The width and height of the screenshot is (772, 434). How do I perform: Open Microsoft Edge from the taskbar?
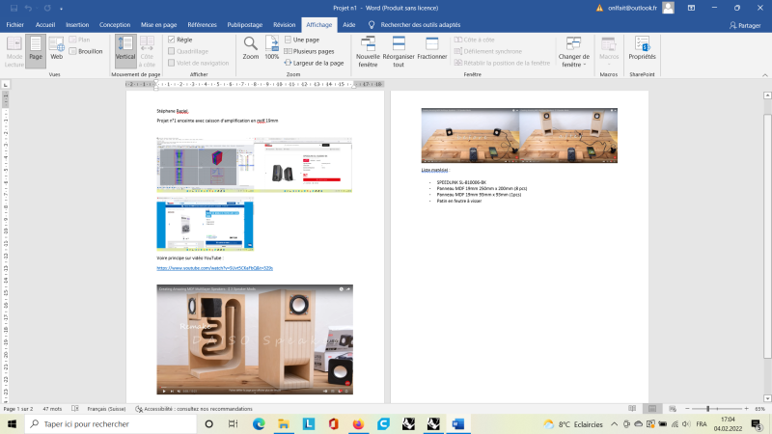pyautogui.click(x=259, y=423)
